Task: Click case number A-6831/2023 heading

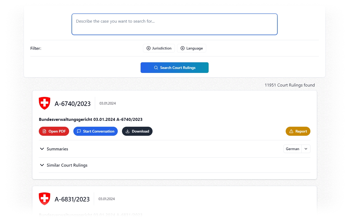Action: (x=72, y=199)
